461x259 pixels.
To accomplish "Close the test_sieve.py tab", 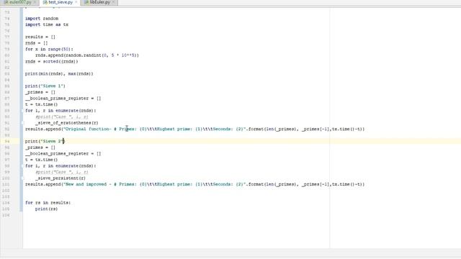I will (x=76, y=2).
